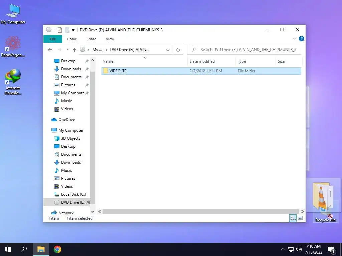Open Videos in Quick access
This screenshot has height=256, width=342.
point(67,109)
